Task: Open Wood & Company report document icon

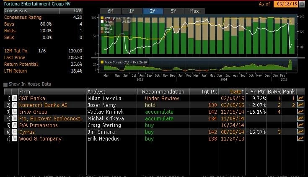Action: pos(15,138)
